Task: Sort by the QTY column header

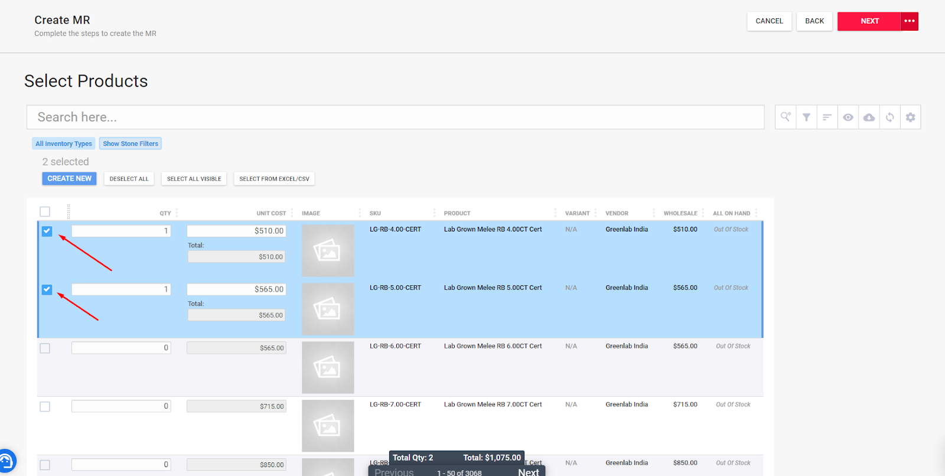Action: 165,213
